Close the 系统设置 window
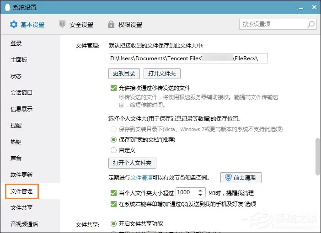This screenshot has width=321, height=233. pyautogui.click(x=315, y=7)
